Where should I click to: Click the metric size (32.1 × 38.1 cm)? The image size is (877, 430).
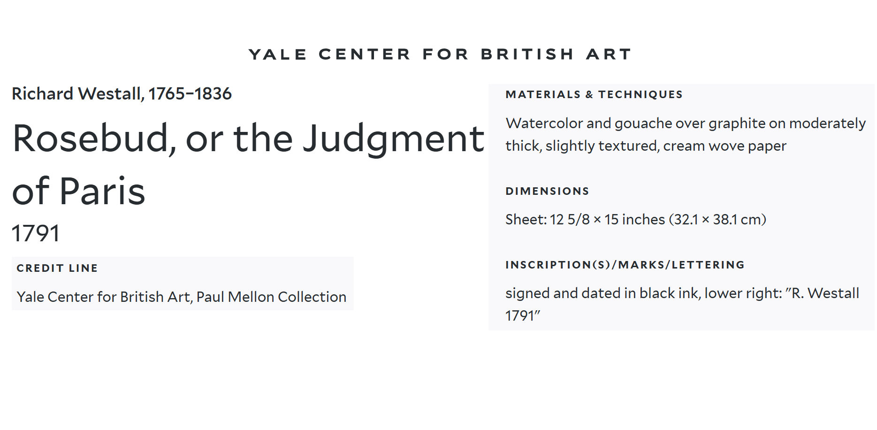(717, 219)
